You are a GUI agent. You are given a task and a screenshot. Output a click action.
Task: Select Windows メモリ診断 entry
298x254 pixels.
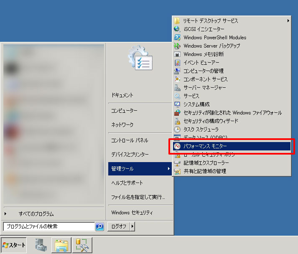point(232,54)
